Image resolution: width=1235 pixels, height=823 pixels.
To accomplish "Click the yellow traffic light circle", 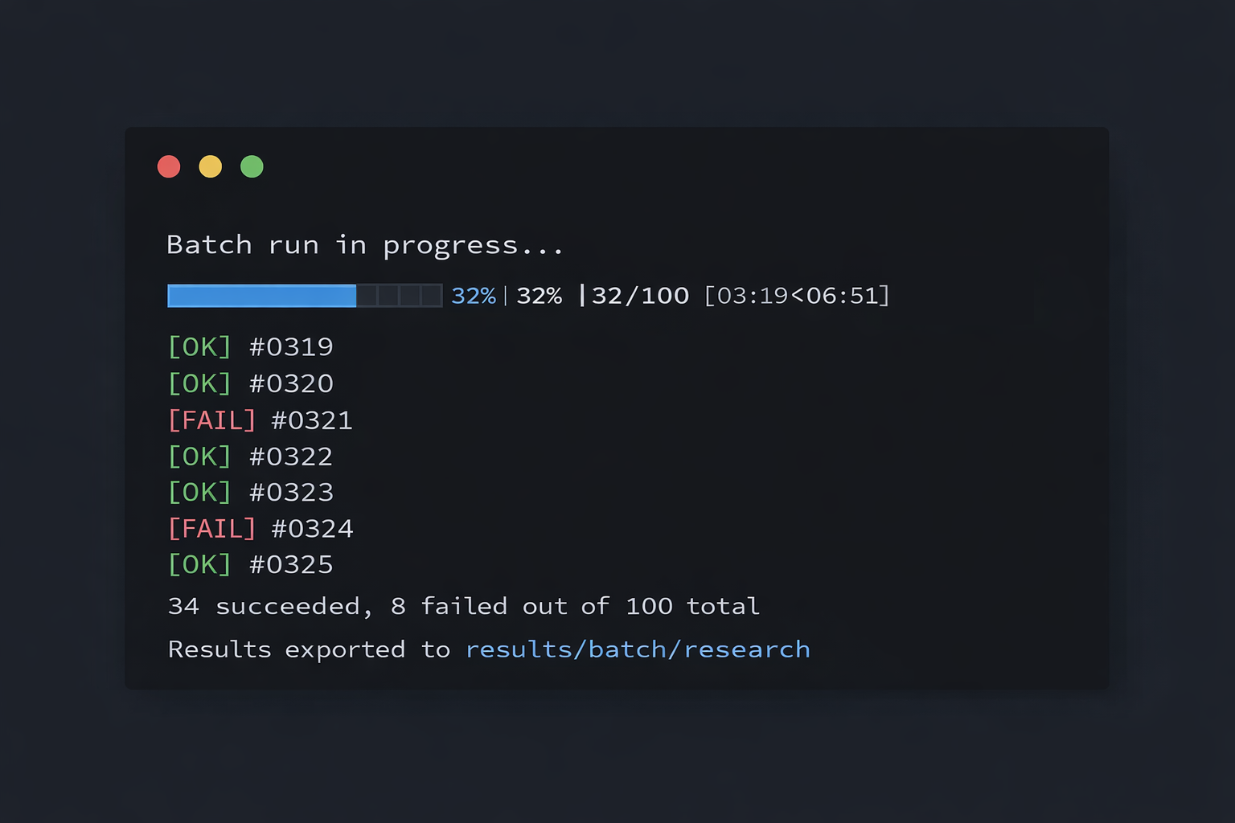I will 211,166.
